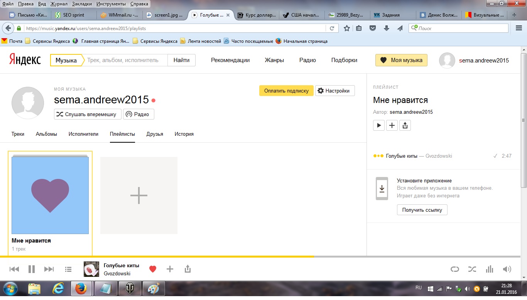Unlike the track with the red heart
This screenshot has height=300, width=527.
(153, 269)
